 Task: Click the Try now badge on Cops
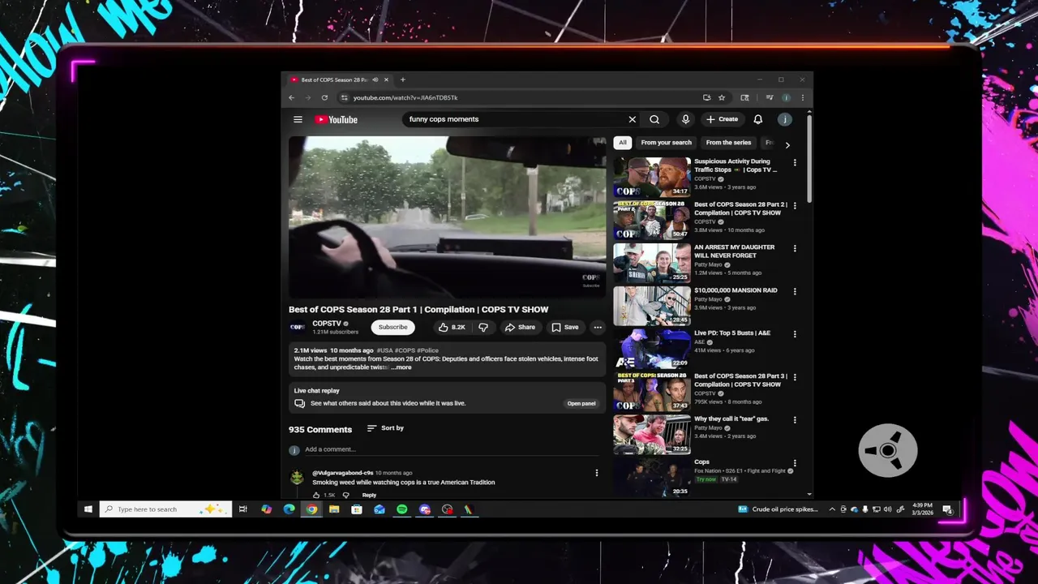click(x=706, y=479)
